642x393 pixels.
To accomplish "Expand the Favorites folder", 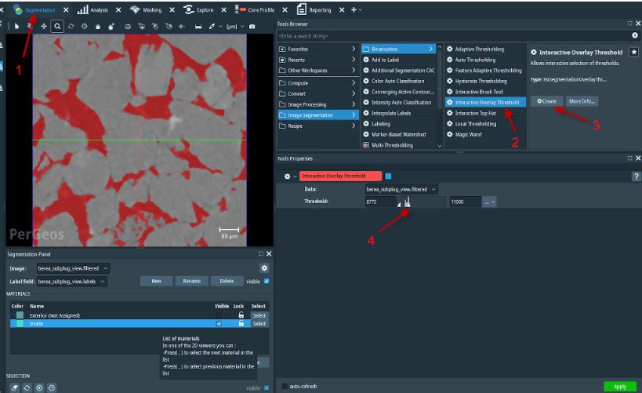I will (x=317, y=49).
